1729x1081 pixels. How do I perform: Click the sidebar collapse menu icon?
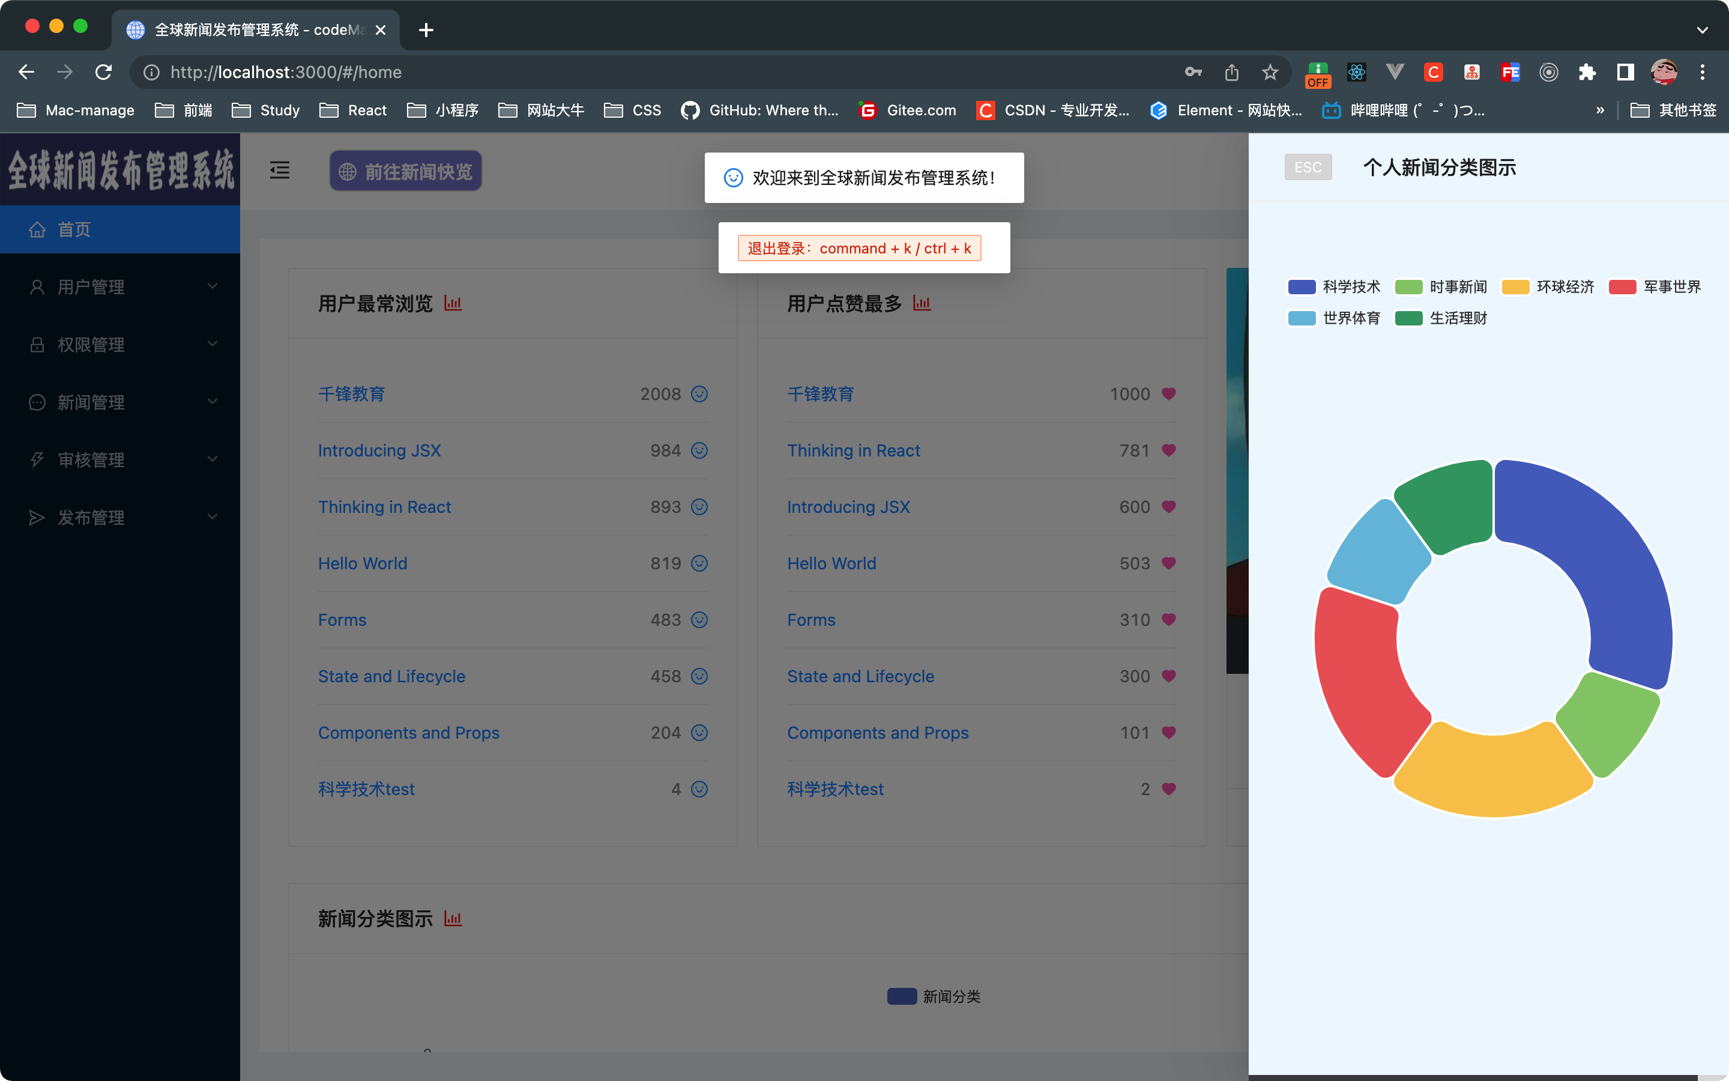click(x=279, y=170)
